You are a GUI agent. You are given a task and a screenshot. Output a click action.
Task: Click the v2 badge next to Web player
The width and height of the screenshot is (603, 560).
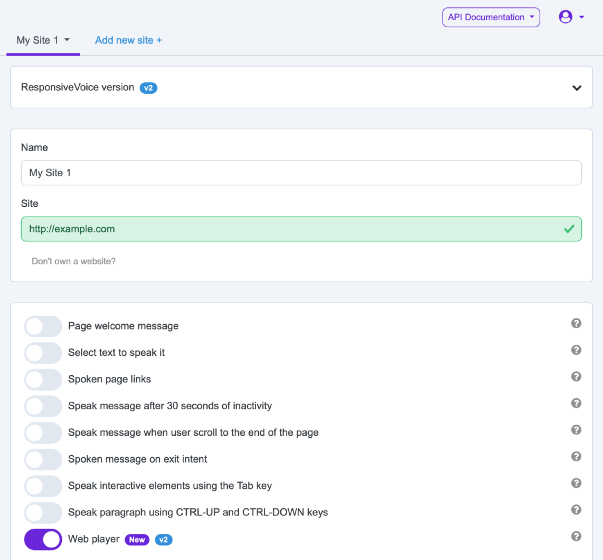[163, 540]
